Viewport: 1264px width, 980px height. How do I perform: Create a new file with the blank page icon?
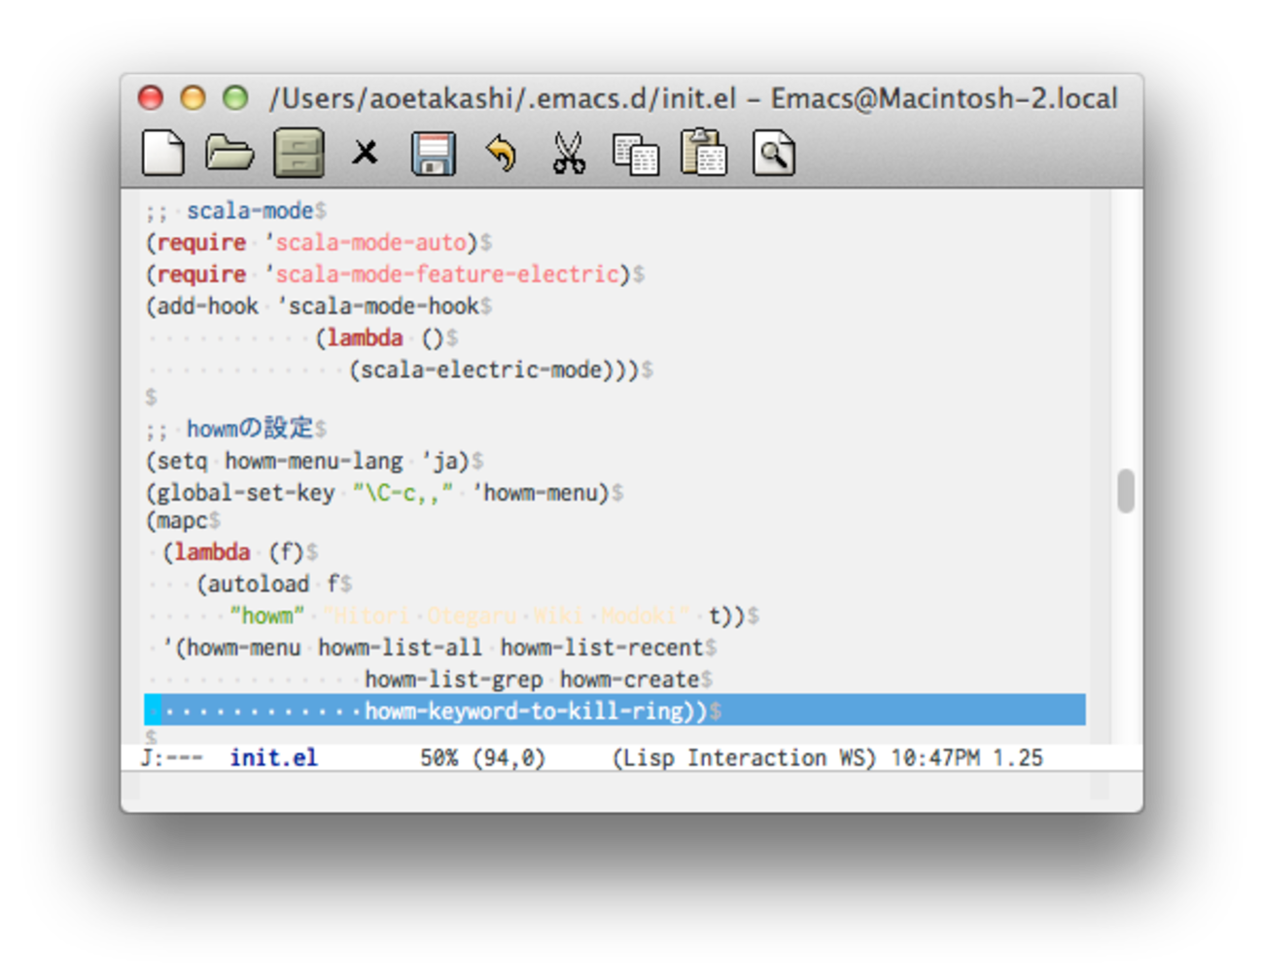pos(163,153)
